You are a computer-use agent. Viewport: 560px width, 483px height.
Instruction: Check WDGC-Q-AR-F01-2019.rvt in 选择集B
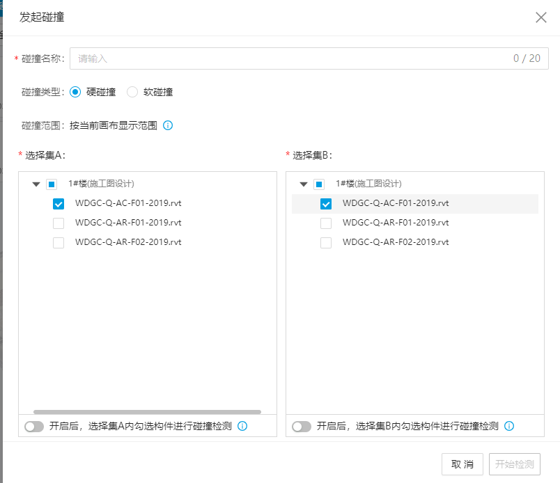coord(325,223)
